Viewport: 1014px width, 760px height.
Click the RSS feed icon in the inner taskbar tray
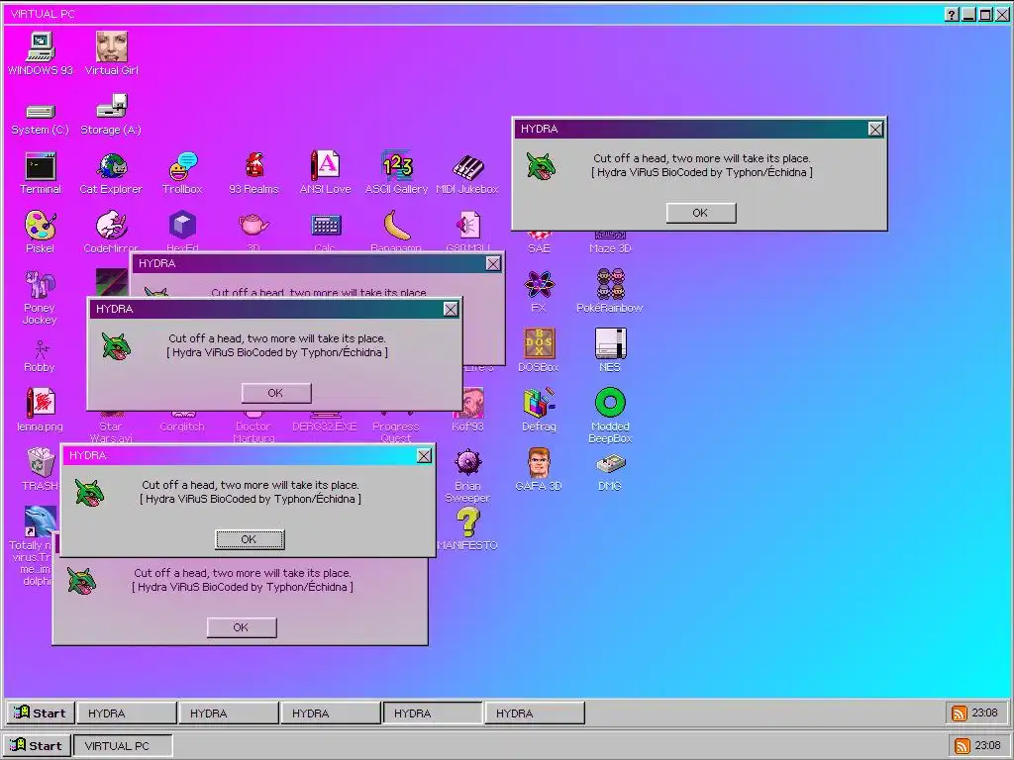coord(959,712)
